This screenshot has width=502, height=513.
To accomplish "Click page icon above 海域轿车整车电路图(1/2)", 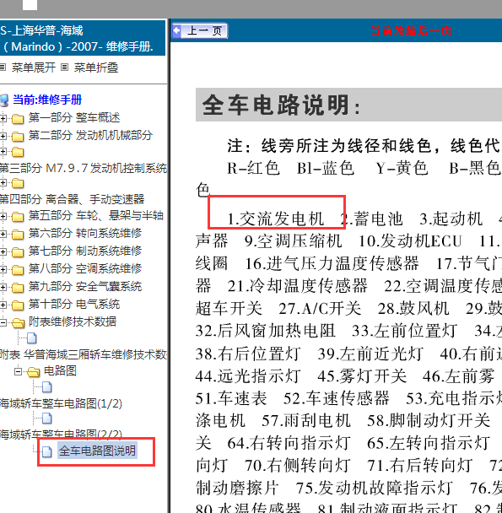I will pyautogui.click(x=46, y=387).
